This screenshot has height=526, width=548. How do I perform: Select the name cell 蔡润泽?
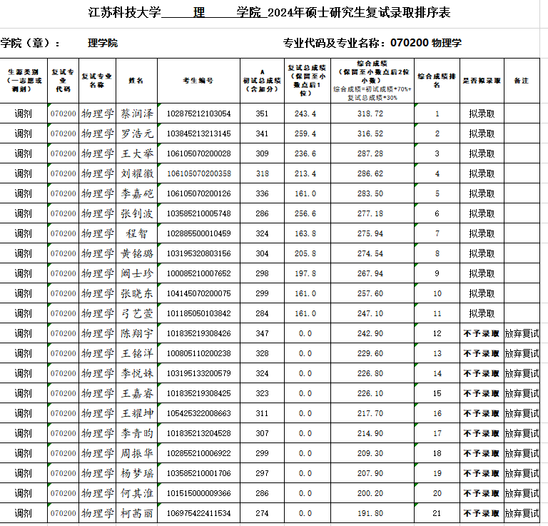pyautogui.click(x=136, y=113)
